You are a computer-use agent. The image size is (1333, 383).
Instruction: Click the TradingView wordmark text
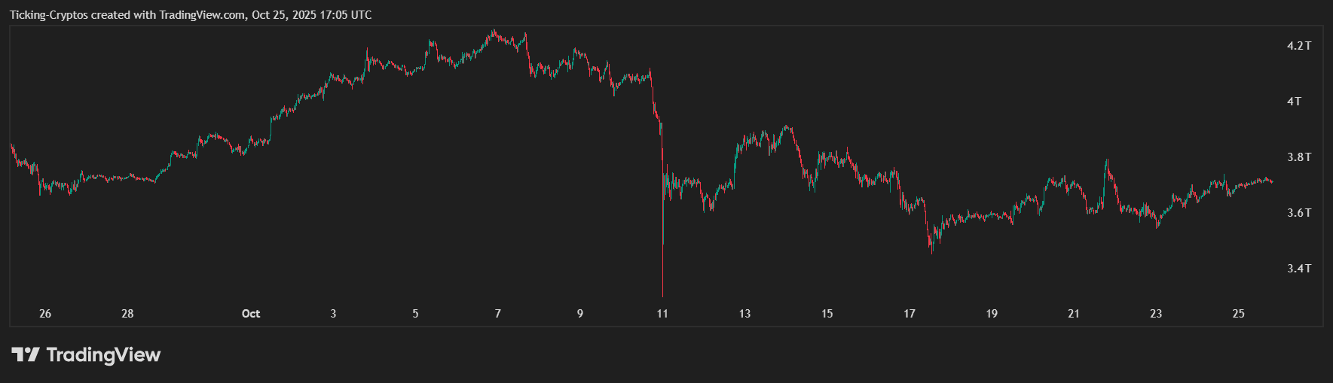tap(103, 354)
